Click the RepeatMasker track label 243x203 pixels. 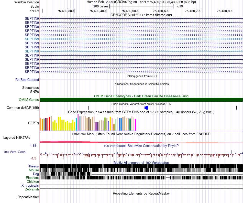tap(28, 197)
